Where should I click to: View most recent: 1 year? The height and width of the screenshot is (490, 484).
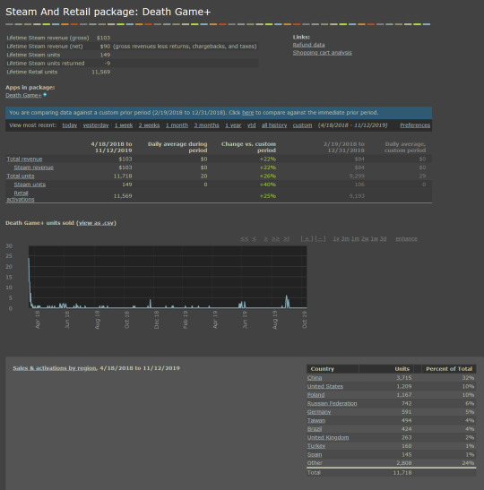pyautogui.click(x=233, y=125)
